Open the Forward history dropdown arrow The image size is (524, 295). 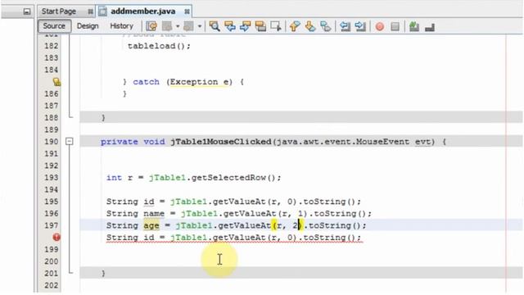point(200,26)
